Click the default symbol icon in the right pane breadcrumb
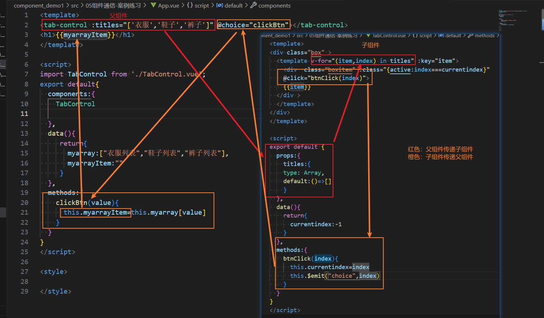This screenshot has height=318, width=544. (x=441, y=36)
